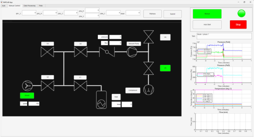Click the valve symbol below the V2 button
Screen dimensions: 254x137
click(47, 86)
